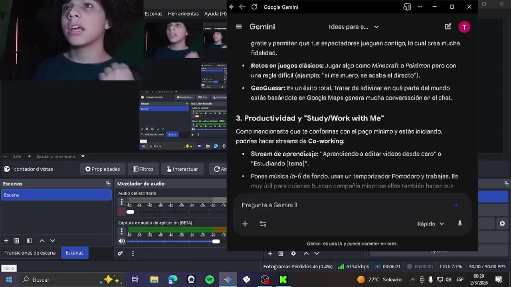Image resolution: width=511 pixels, height=287 pixels.
Task: Open Task View on the taskbar
Action: point(135,279)
